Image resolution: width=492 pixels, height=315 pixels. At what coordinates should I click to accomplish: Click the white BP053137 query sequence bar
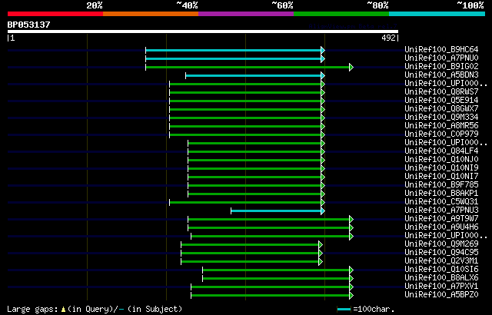tap(203, 31)
